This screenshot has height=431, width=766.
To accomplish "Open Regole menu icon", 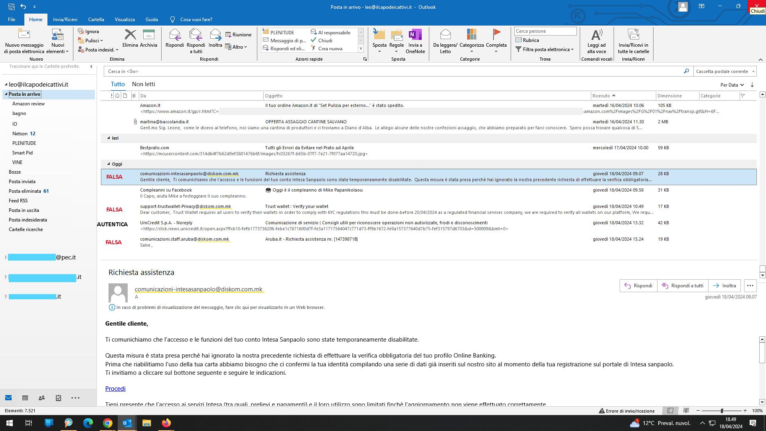I will point(397,35).
